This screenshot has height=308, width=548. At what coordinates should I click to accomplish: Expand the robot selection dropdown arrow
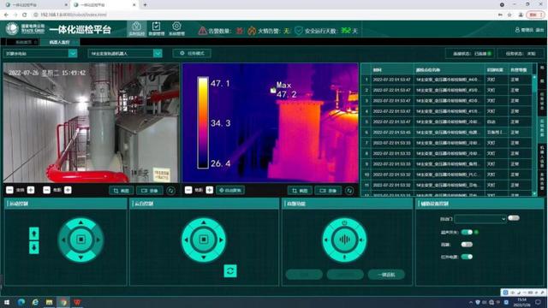pos(158,53)
